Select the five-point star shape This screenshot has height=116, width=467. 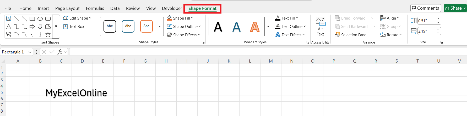48,34
